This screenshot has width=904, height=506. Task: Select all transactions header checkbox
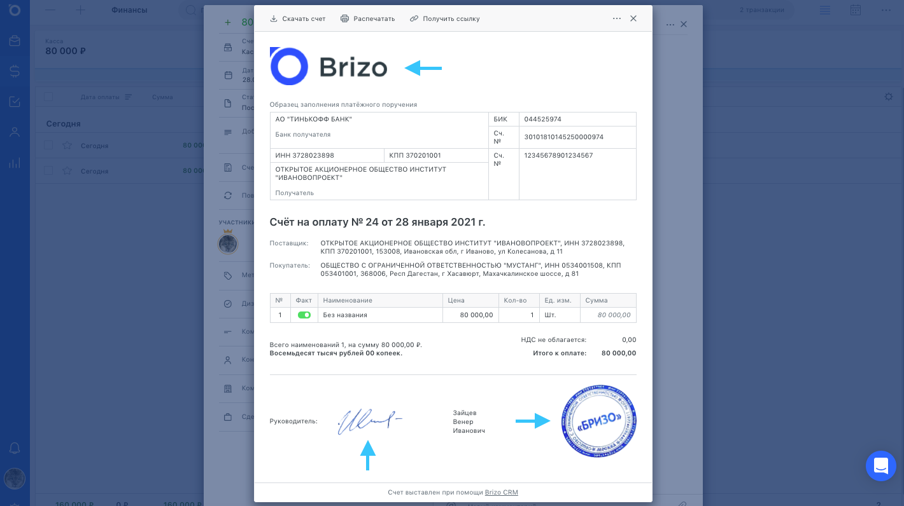click(x=48, y=97)
